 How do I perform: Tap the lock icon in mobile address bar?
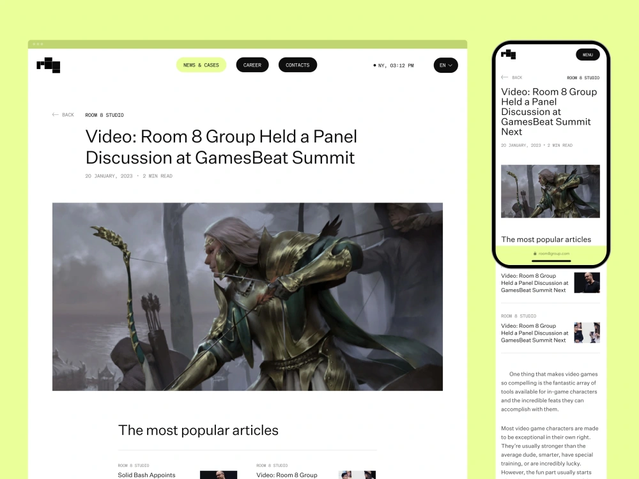535,254
